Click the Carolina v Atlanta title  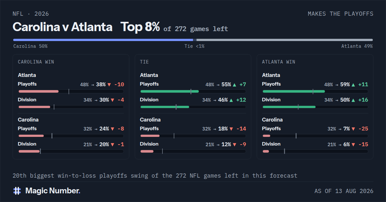coord(62,27)
